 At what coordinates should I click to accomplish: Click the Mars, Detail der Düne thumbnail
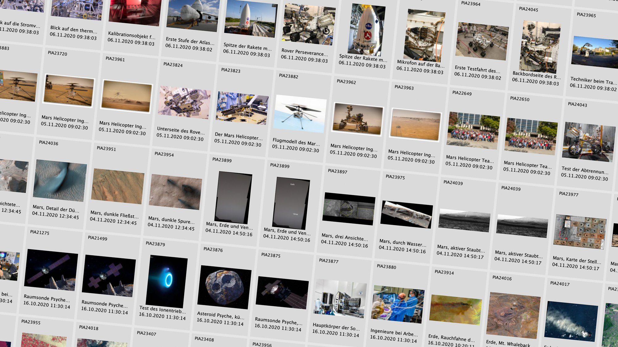point(60,181)
